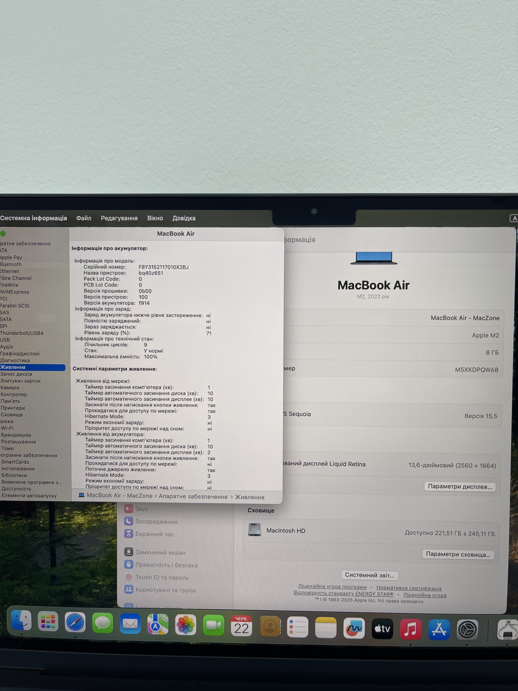This screenshot has height=691, width=518.
Task: Select Камера in sidebar list
Action: [x=10, y=388]
